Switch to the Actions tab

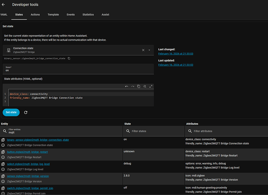35,15
